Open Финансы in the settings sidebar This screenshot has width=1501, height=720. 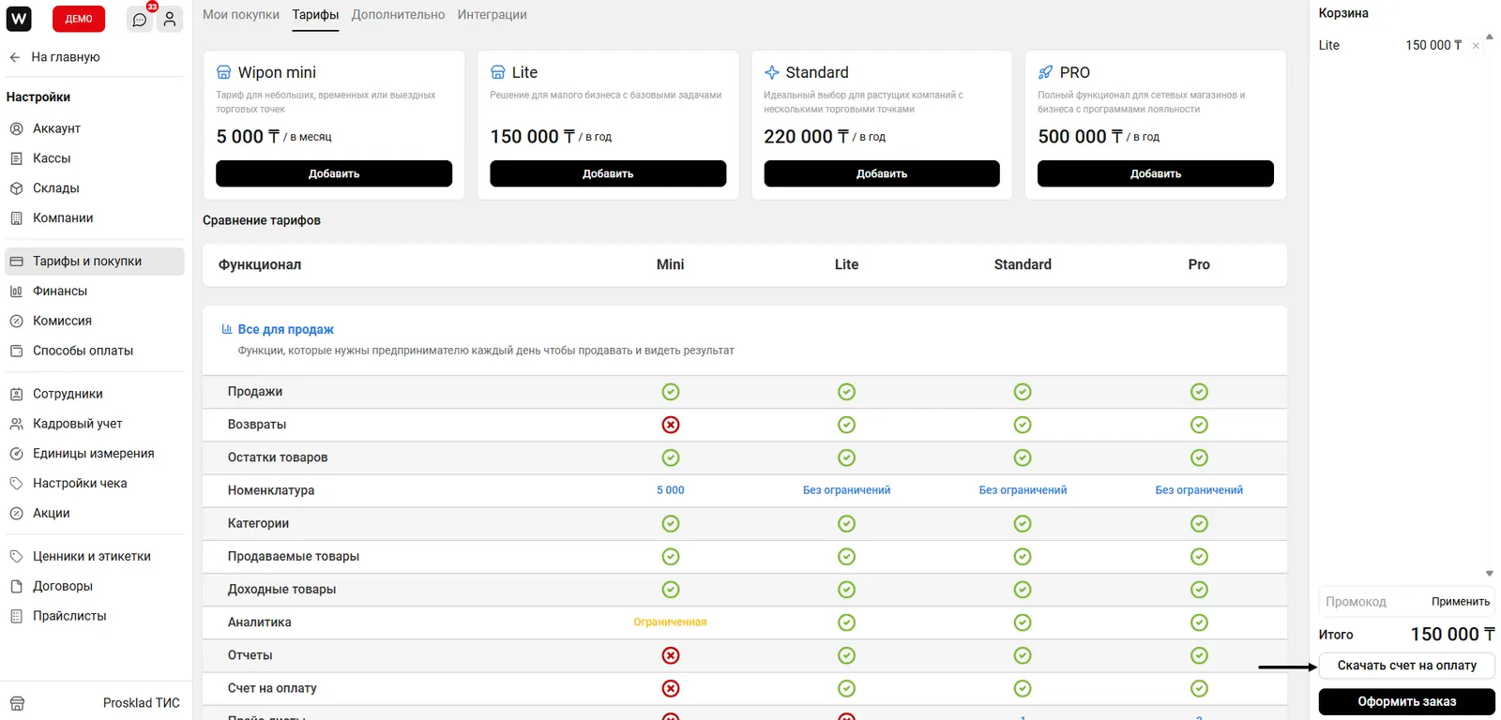[60, 292]
